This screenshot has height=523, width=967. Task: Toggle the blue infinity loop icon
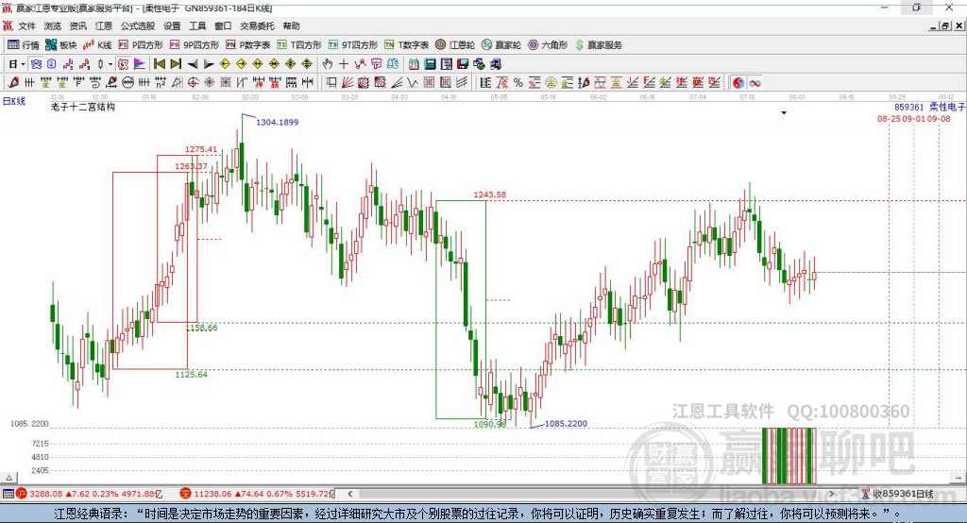[x=755, y=83]
